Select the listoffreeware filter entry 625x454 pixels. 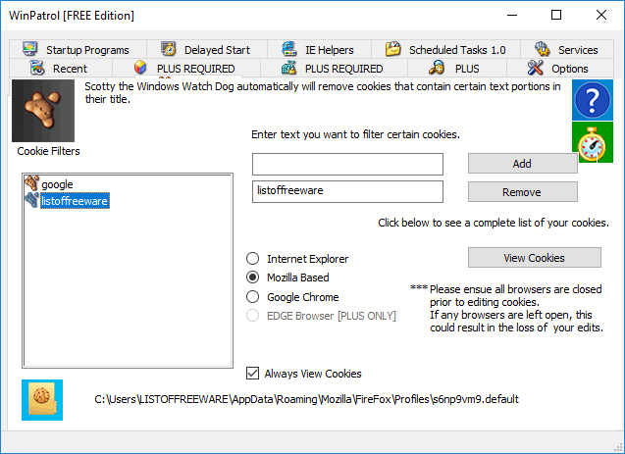(x=75, y=201)
